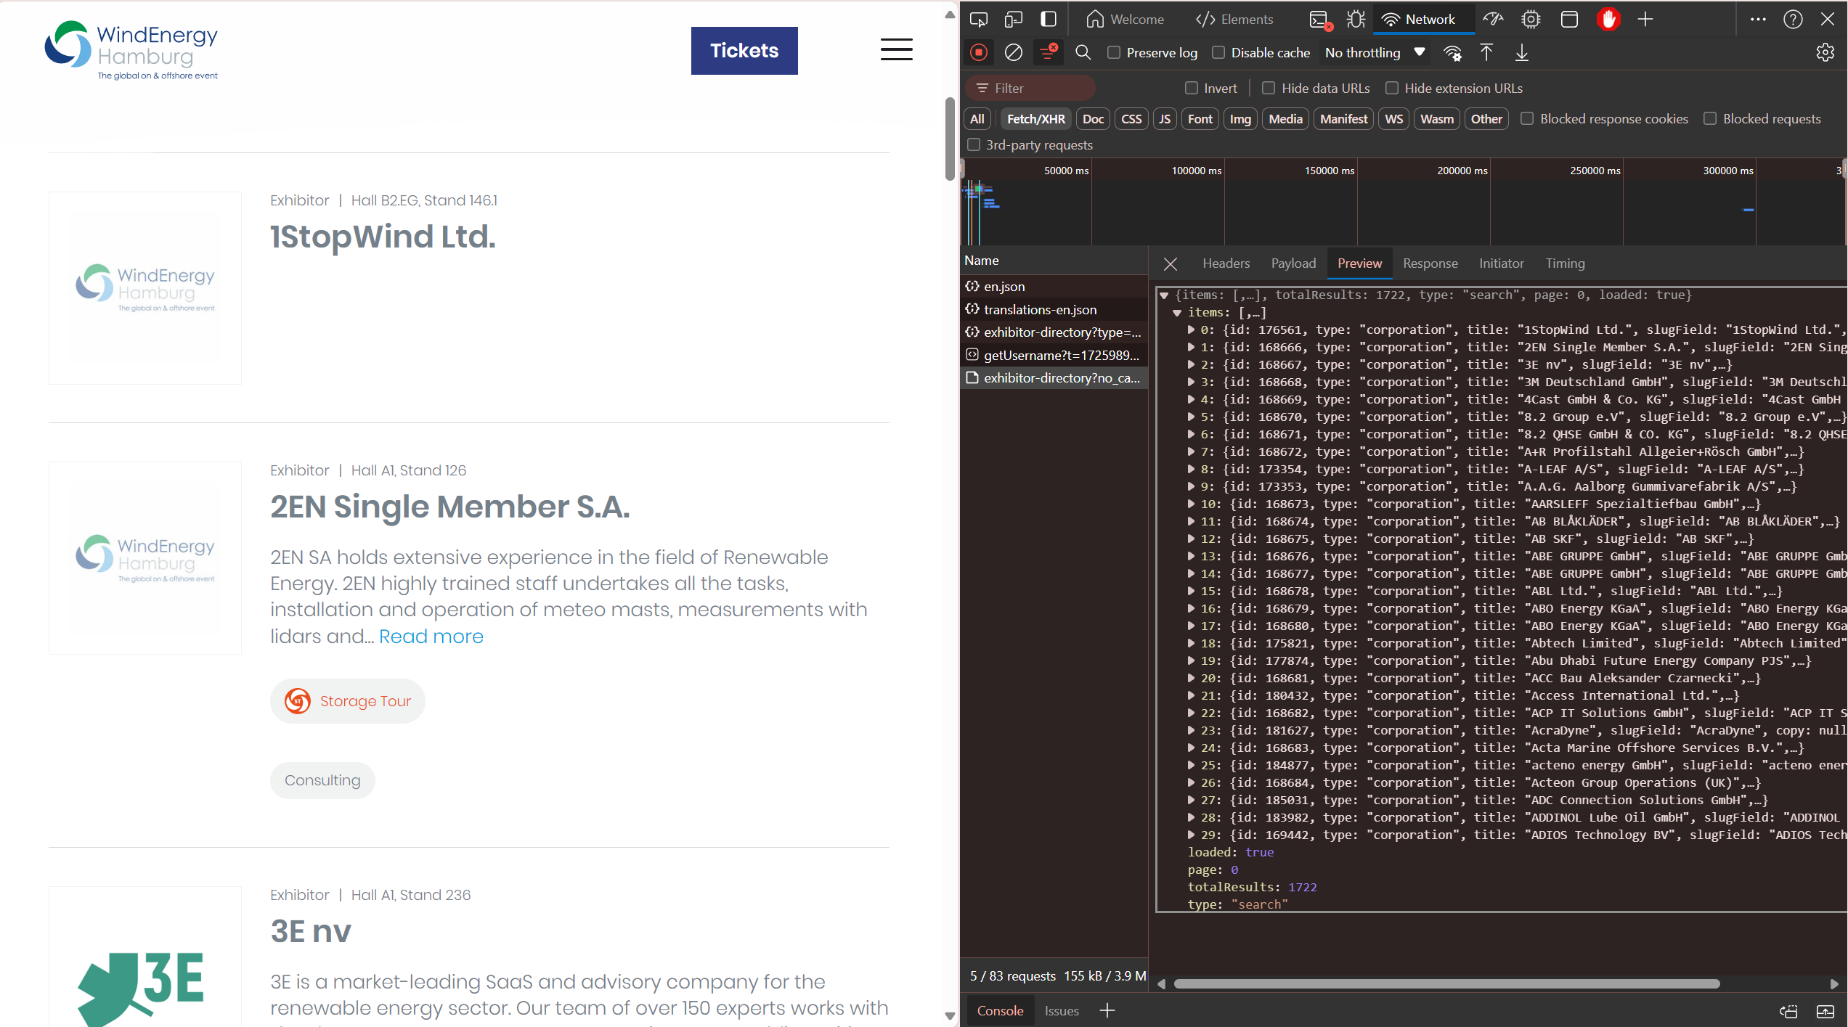The height and width of the screenshot is (1027, 1848).
Task: Expand item 1 2EN Single Member entry
Action: pos(1191,348)
